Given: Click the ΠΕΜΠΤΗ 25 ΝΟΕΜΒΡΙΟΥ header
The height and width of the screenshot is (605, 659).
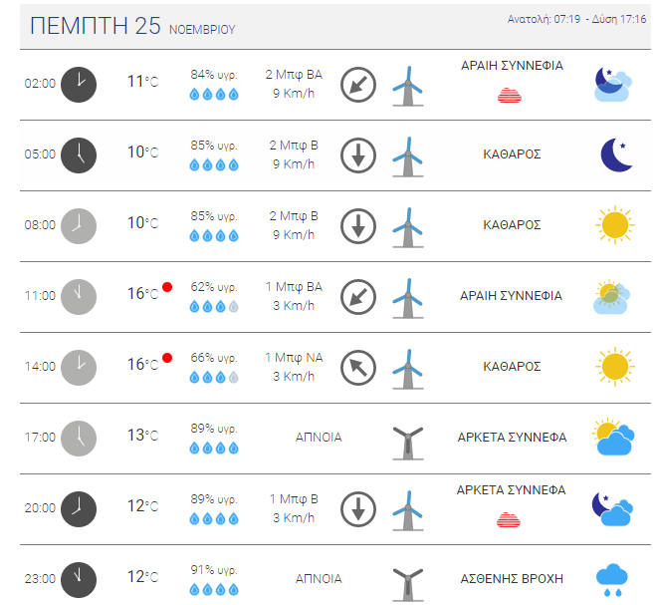Looking at the screenshot, I should pos(132,26).
